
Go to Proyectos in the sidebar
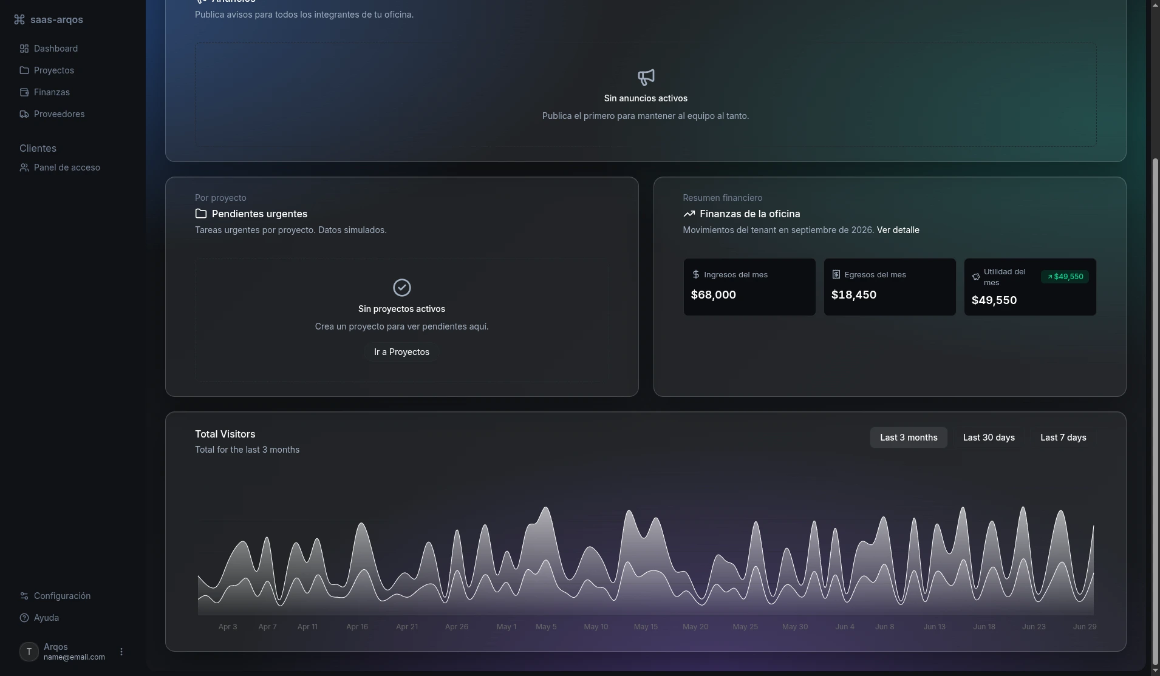pos(73,70)
